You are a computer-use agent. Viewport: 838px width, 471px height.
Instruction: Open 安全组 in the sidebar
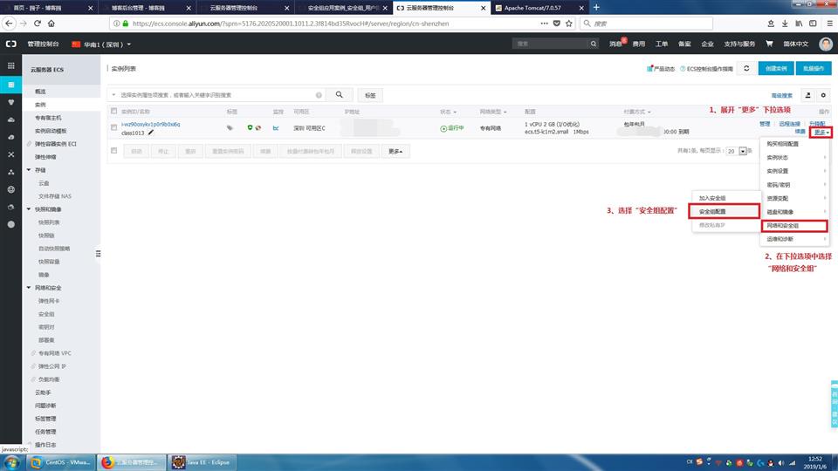[46, 314]
